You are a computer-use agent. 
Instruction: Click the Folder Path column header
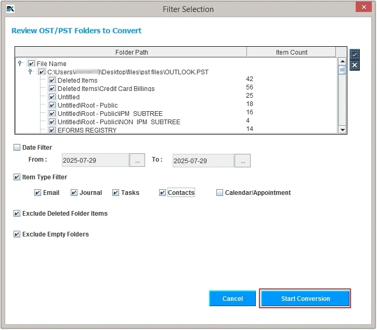pyautogui.click(x=131, y=52)
